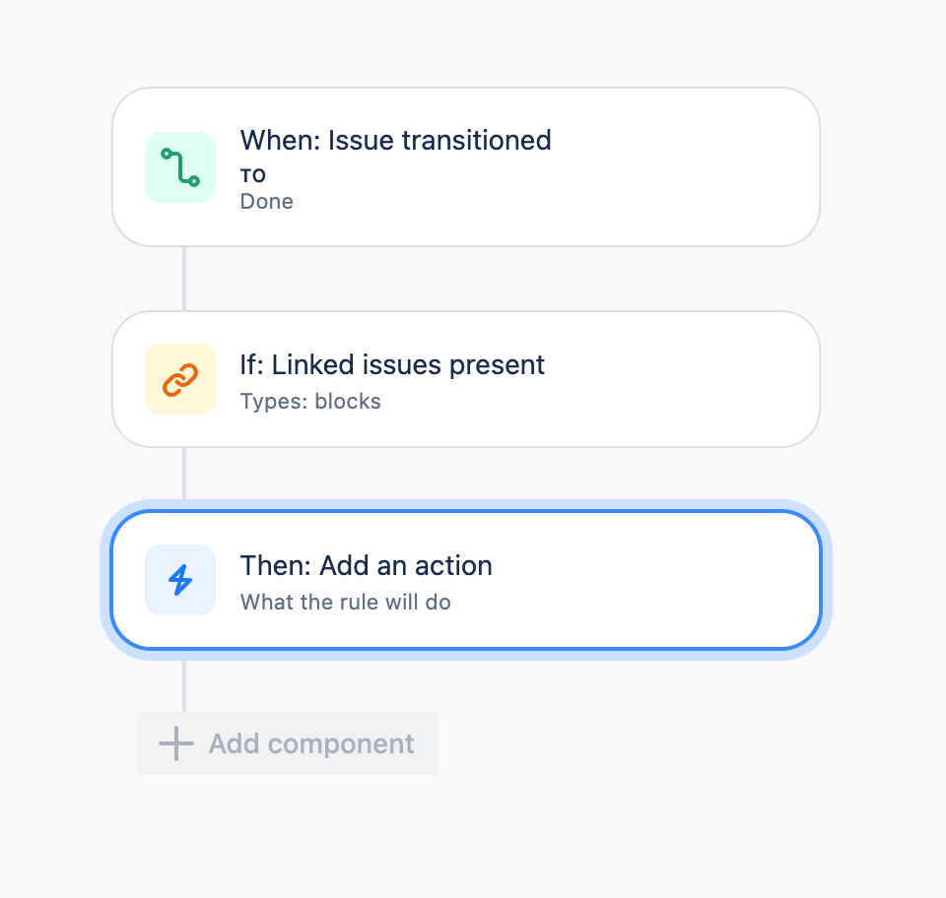This screenshot has height=898, width=946.
Task: Click the 'Done' status text in trigger
Action: click(267, 202)
